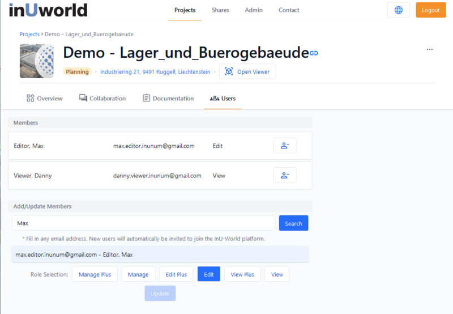The image size is (453, 314).
Task: Select the Manage role option
Action: click(138, 274)
